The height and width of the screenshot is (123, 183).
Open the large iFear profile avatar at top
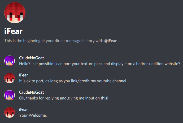click(15, 13)
